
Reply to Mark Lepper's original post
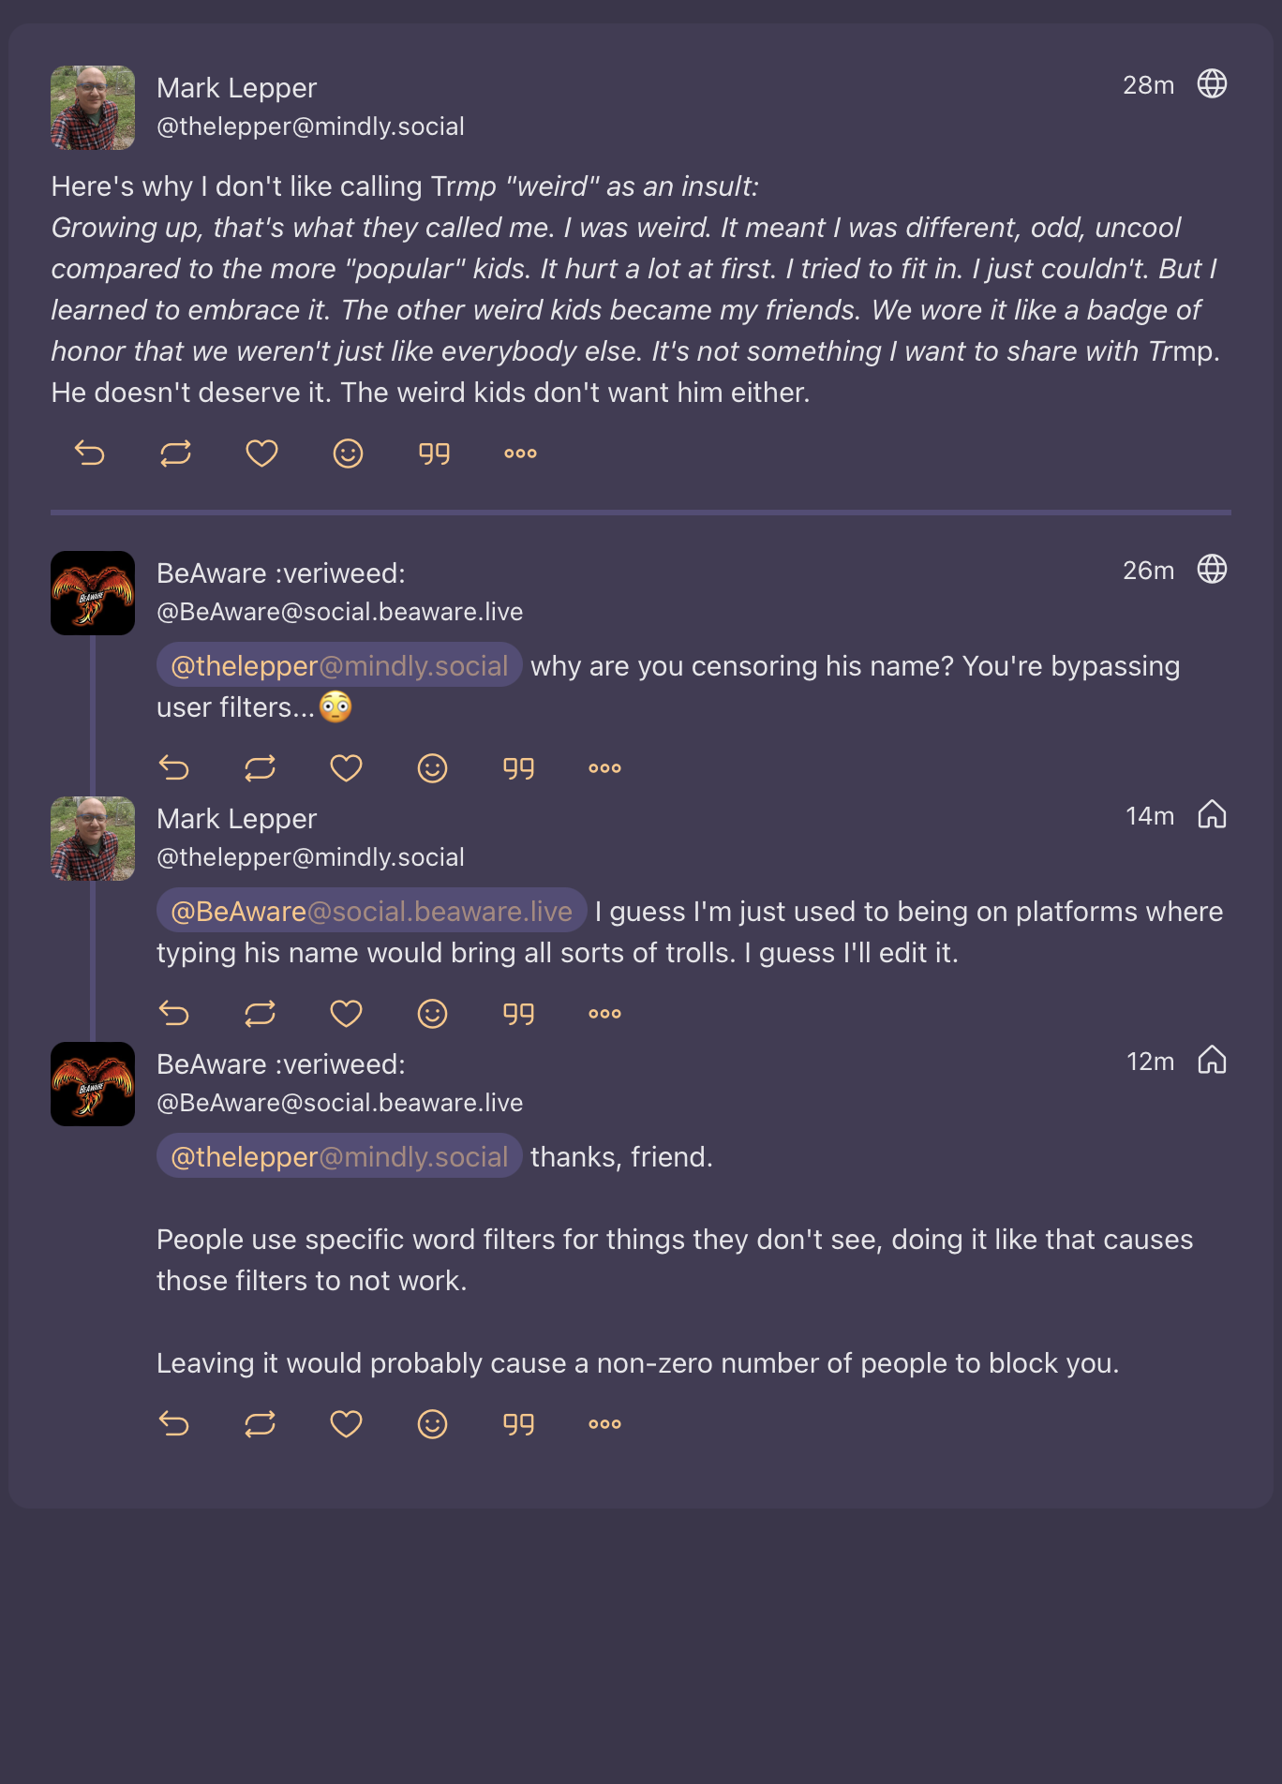coord(90,453)
